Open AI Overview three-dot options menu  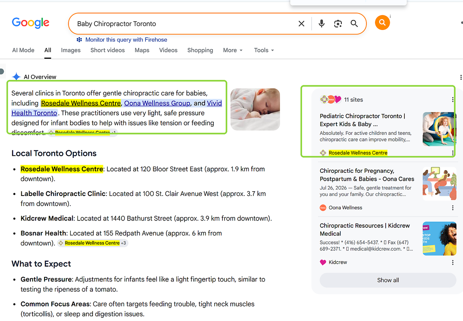pos(460,77)
